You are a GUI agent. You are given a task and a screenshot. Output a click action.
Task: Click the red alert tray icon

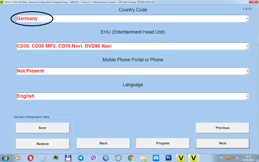228,158
